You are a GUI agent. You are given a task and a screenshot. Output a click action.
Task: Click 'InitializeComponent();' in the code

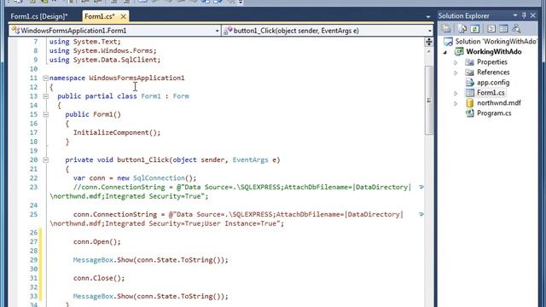[117, 133]
